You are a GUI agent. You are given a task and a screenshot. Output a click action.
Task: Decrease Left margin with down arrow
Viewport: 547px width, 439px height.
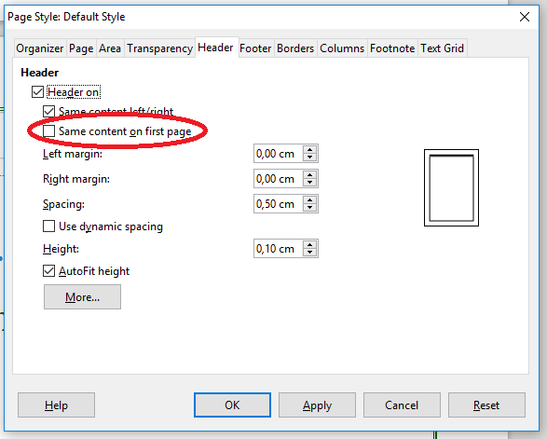309,158
